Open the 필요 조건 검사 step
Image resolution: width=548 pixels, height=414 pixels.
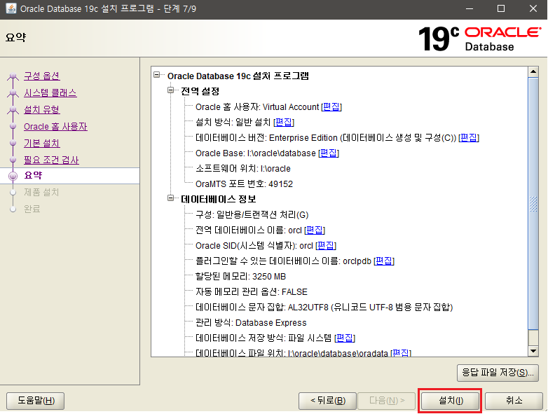[51, 160]
